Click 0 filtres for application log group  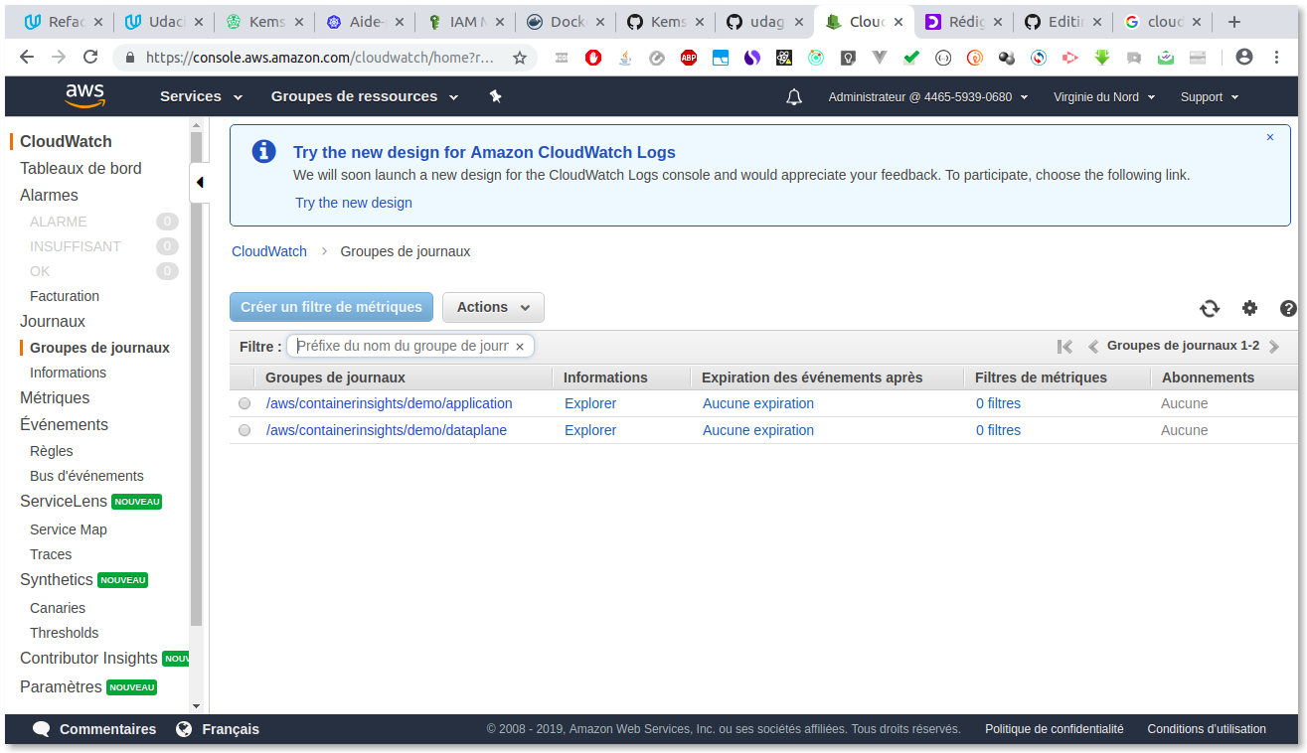point(998,403)
